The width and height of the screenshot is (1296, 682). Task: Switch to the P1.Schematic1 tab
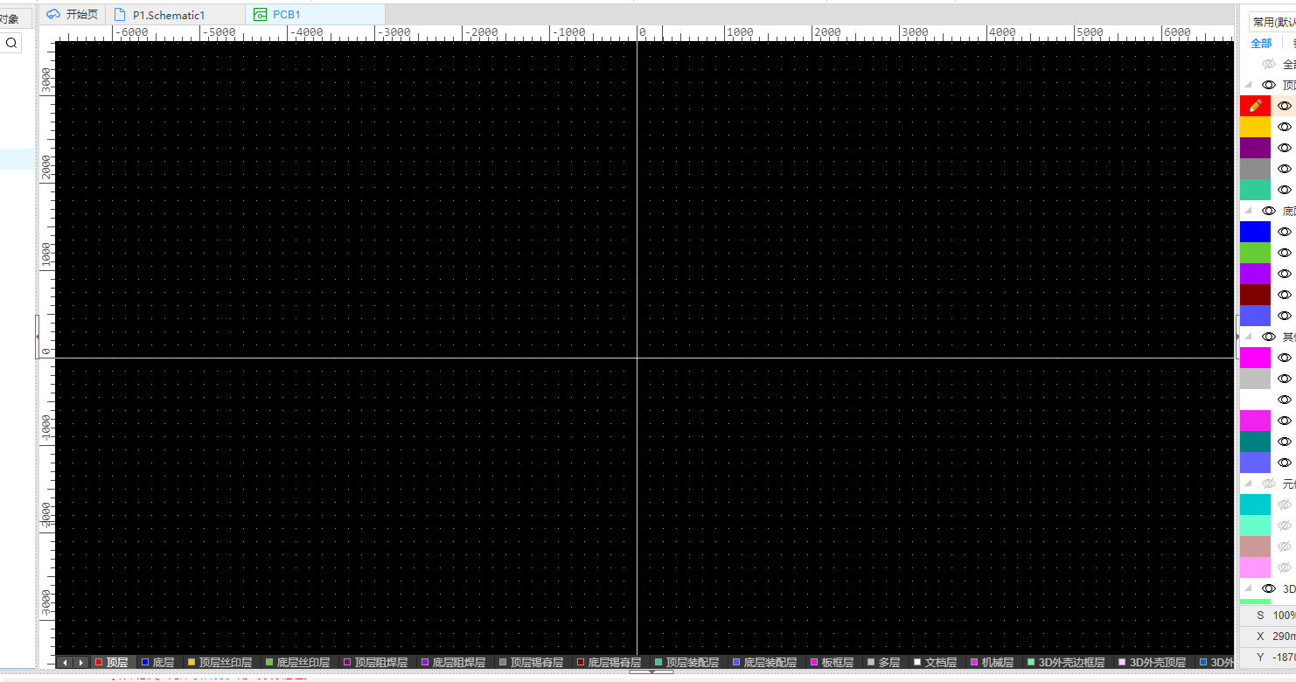tap(168, 15)
